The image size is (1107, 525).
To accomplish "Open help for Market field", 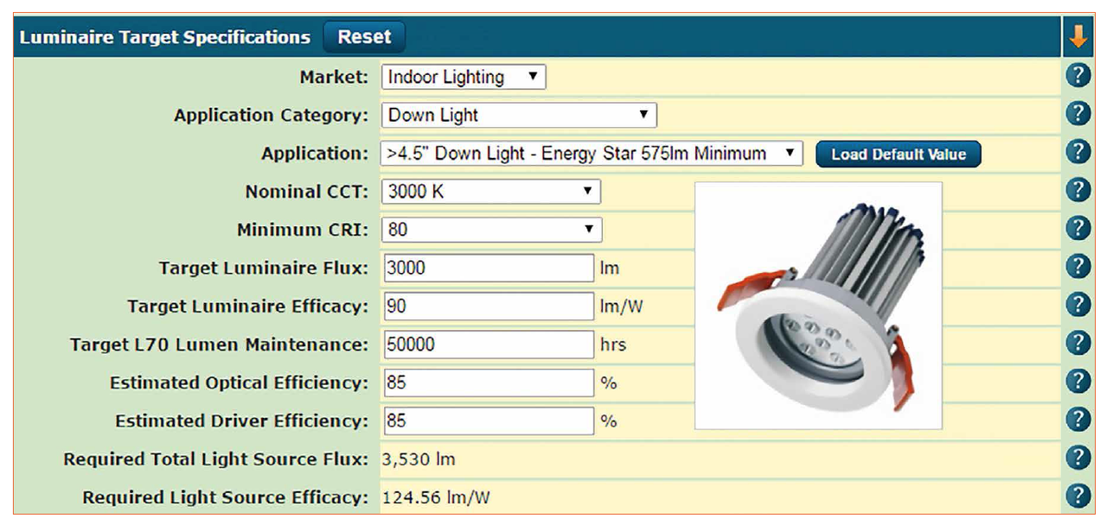I will pos(1078,76).
